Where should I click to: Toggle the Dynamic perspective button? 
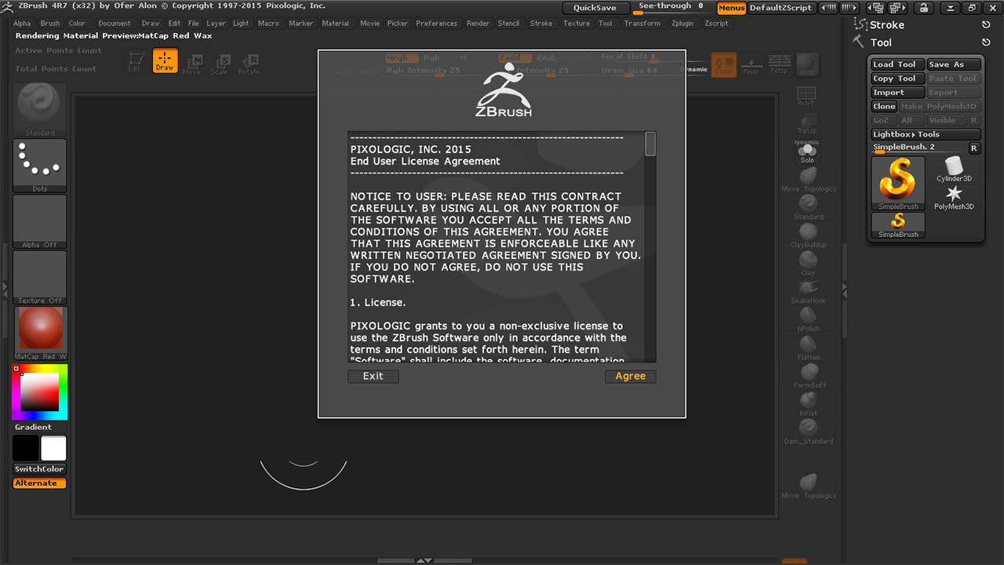tap(694, 69)
